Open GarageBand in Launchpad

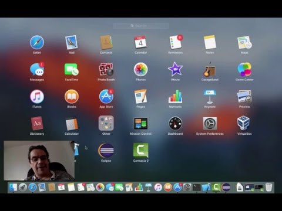click(210, 69)
